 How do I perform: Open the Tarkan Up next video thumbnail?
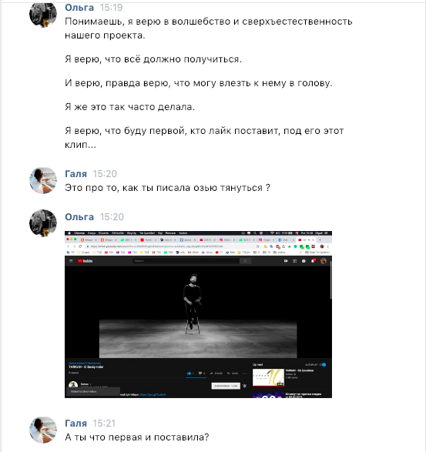click(268, 377)
